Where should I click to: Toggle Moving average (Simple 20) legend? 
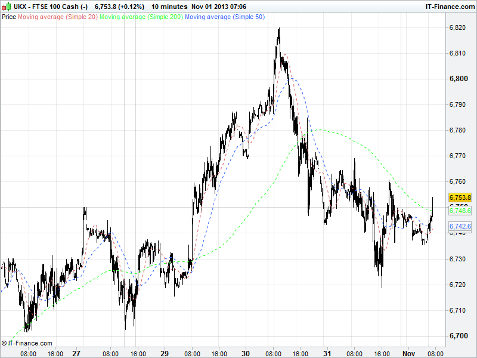[57, 17]
